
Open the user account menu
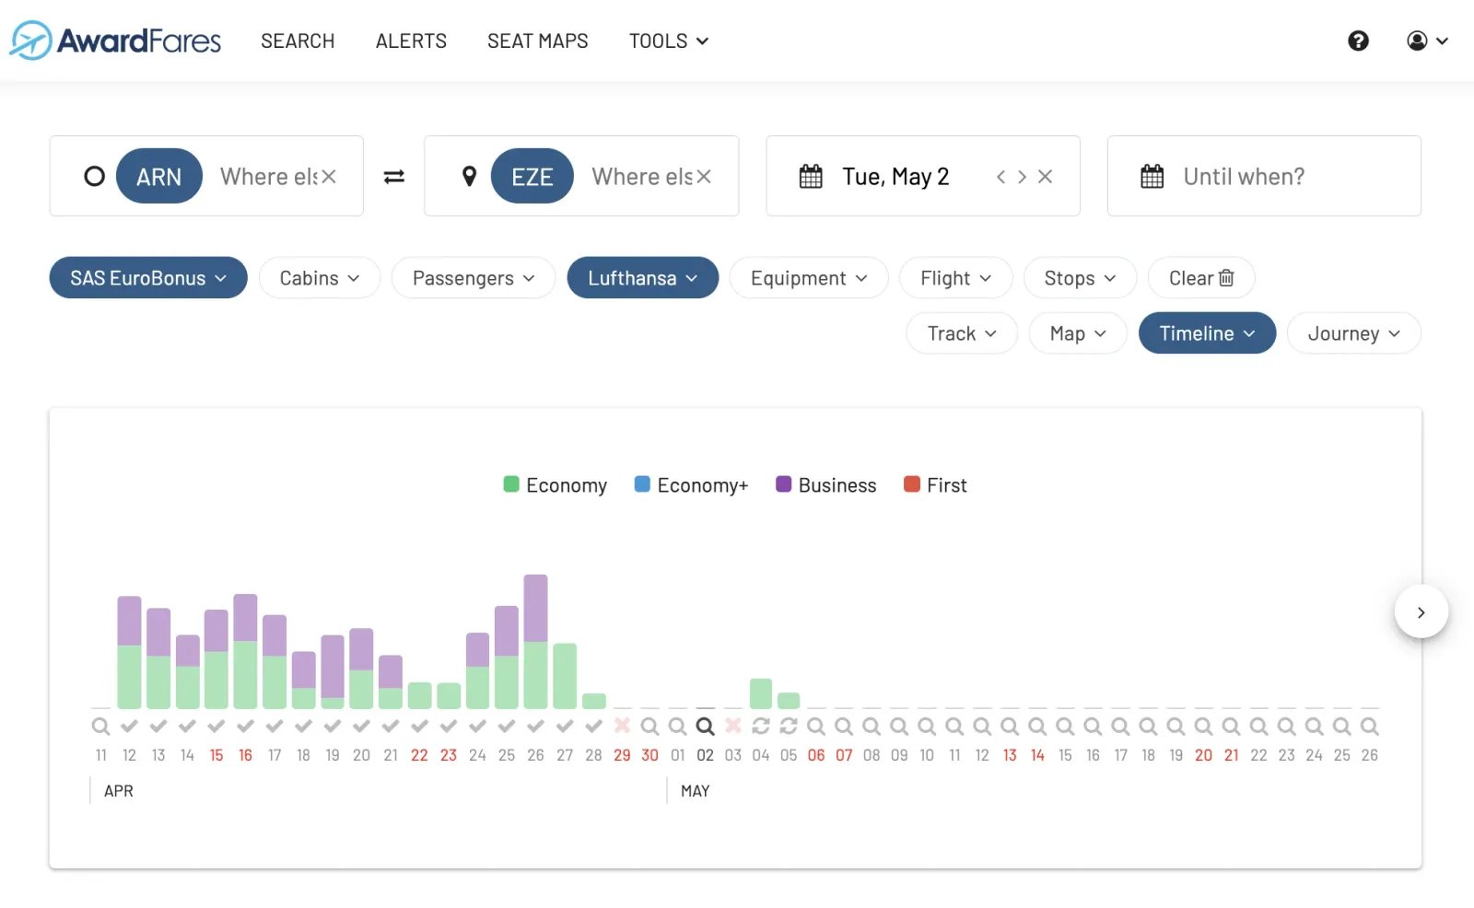1427,41
